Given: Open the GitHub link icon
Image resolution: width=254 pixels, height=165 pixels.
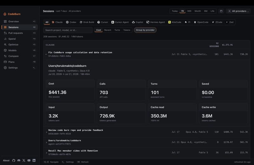Looking at the screenshot, I should (14, 161).
